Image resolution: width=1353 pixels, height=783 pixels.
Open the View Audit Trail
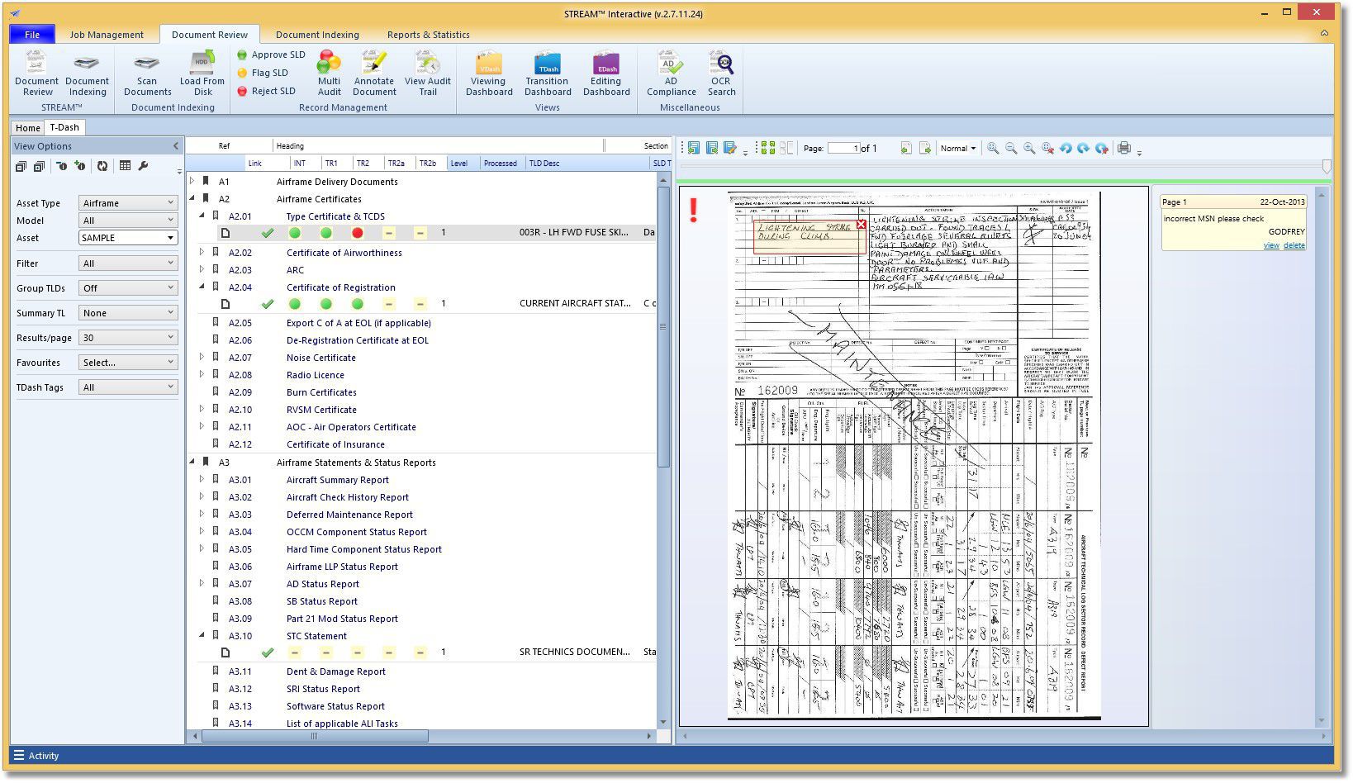pyautogui.click(x=428, y=74)
